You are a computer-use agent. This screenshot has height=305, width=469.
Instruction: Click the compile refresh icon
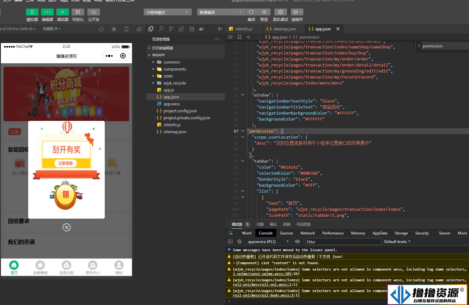pos(251,12)
